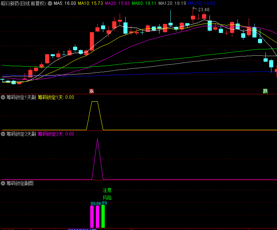Click the first magenta bar labeled 86
This screenshot has width=277, height=230.
click(92, 217)
